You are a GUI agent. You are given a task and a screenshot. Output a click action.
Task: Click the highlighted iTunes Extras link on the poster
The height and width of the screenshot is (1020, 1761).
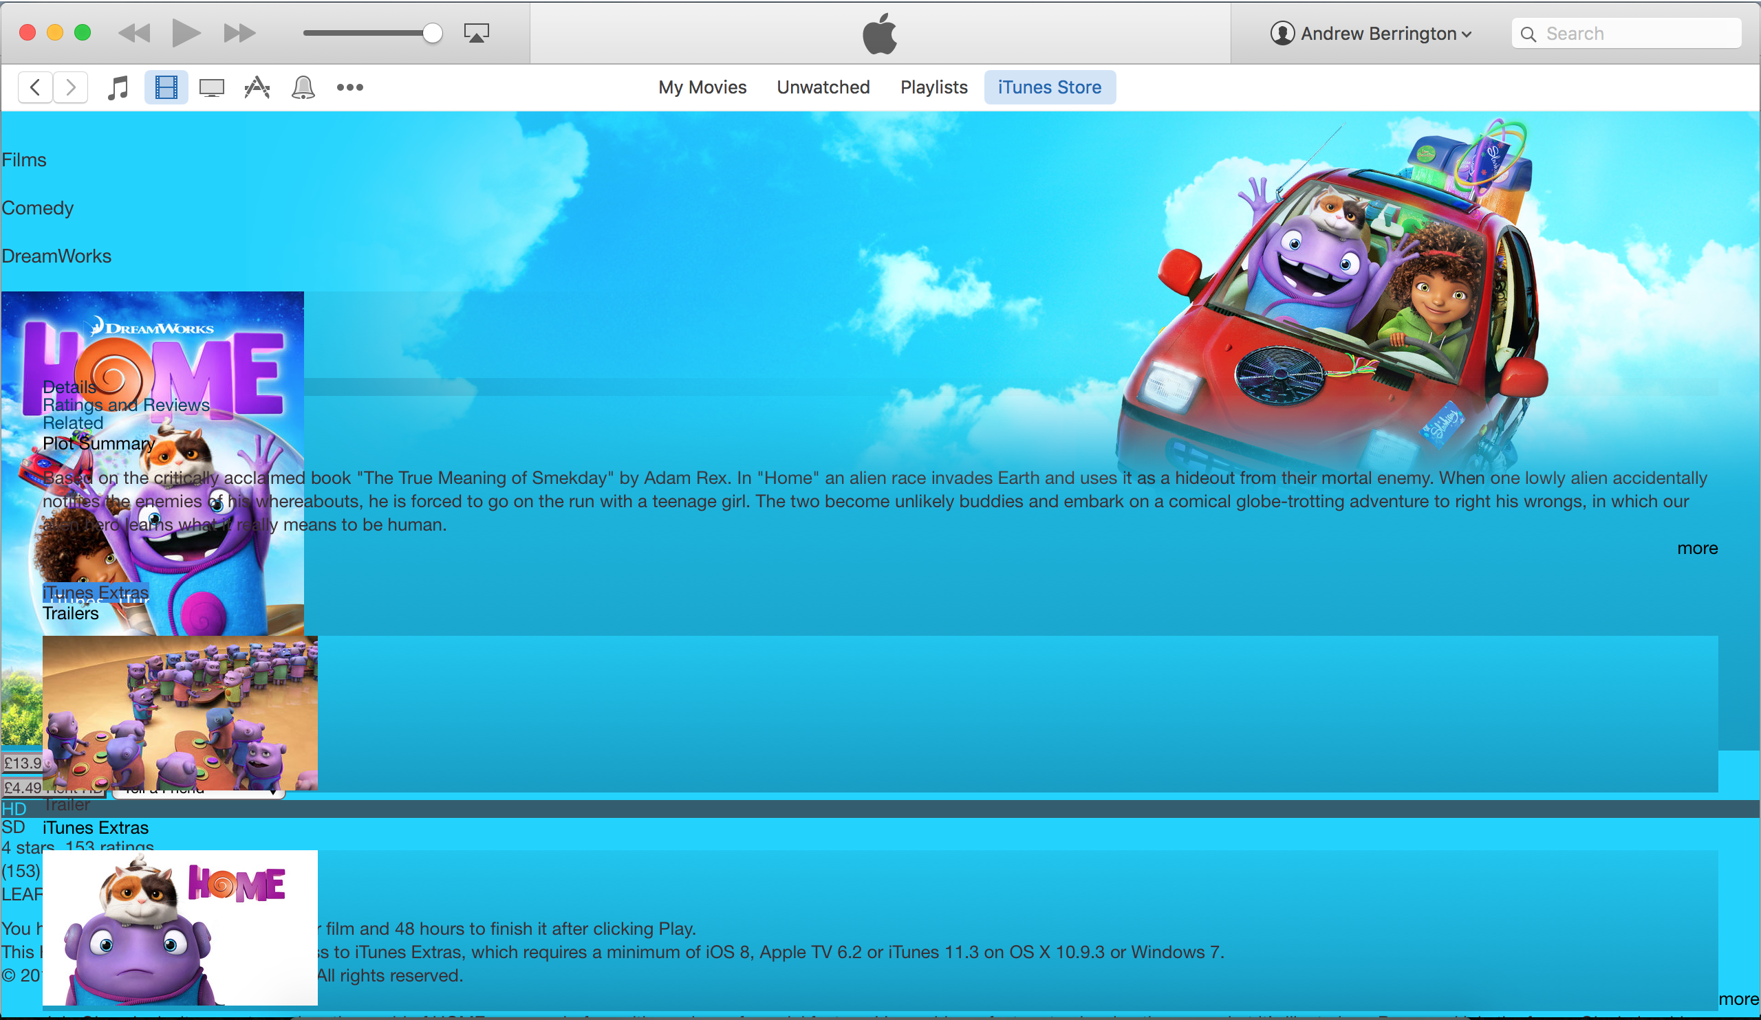tap(96, 592)
